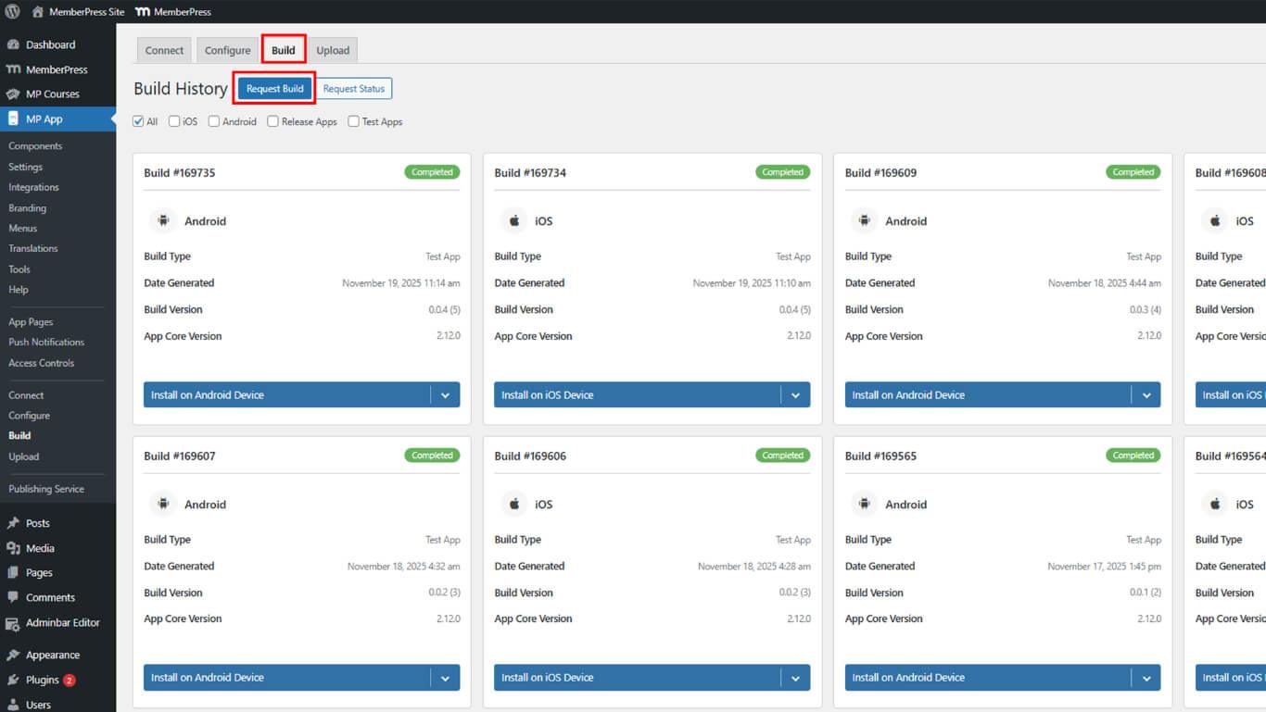This screenshot has width=1266, height=712.
Task: Expand install options arrow for Build #169607
Action: coord(445,678)
